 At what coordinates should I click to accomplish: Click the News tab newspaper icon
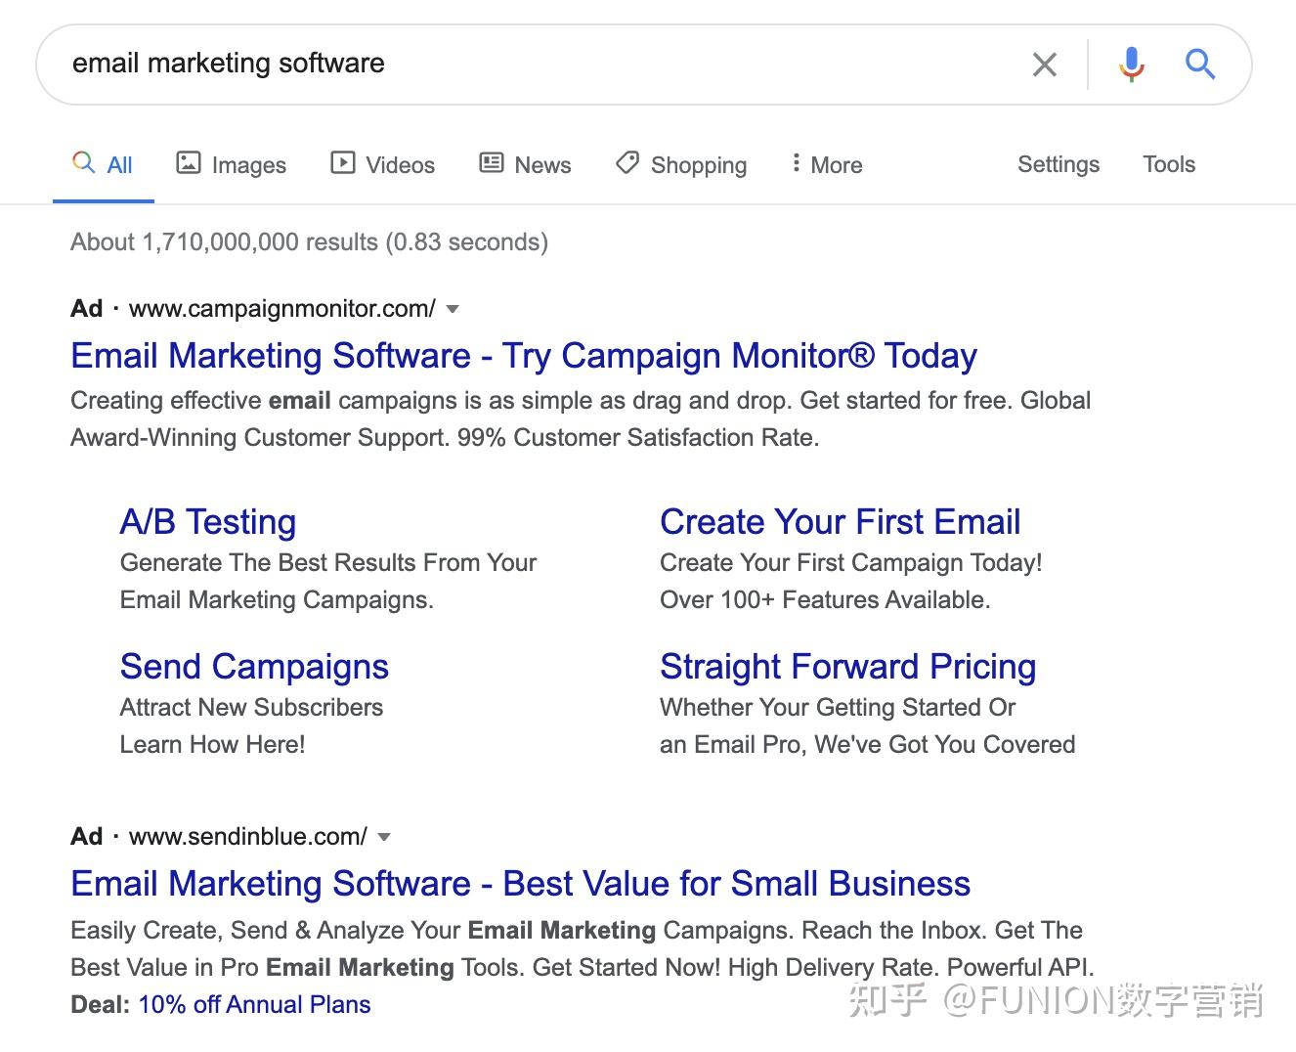click(x=492, y=162)
